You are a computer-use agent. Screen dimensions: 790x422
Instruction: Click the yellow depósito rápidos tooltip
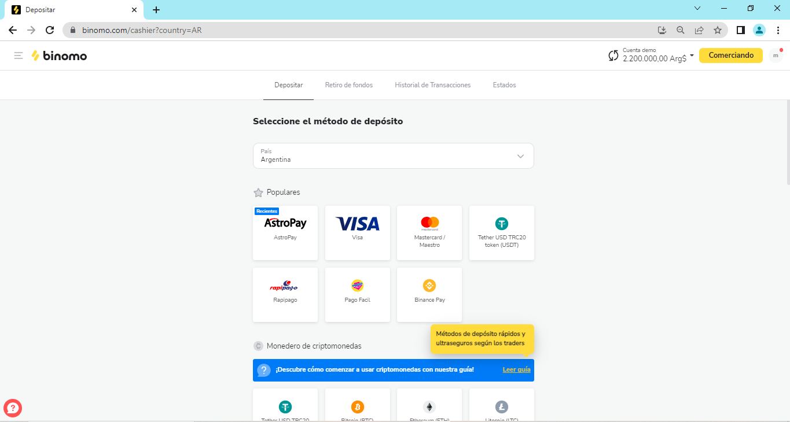482,339
